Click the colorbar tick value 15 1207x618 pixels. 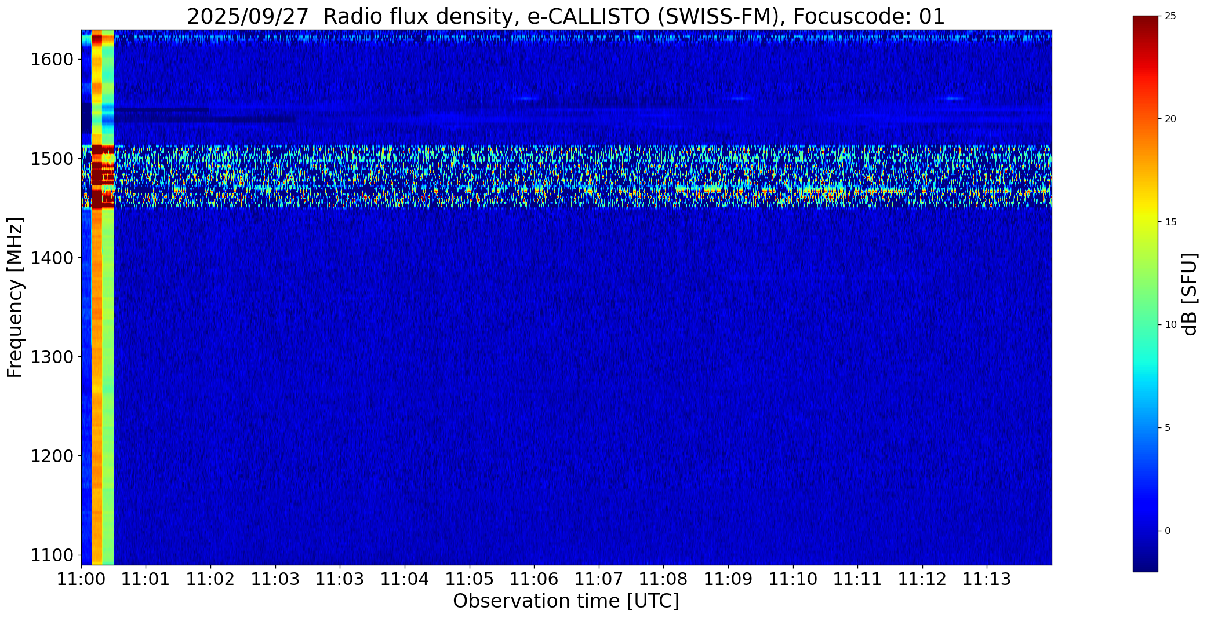(1170, 222)
